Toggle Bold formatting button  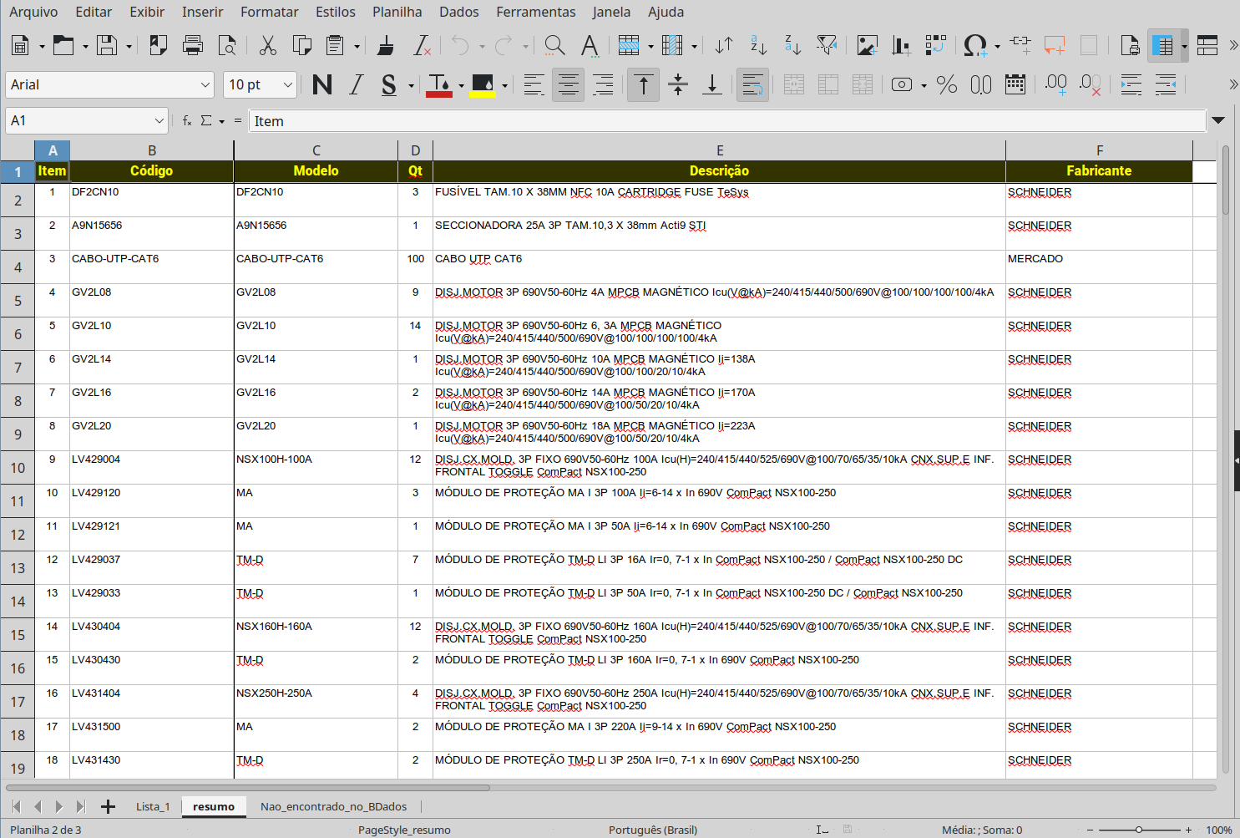[321, 84]
